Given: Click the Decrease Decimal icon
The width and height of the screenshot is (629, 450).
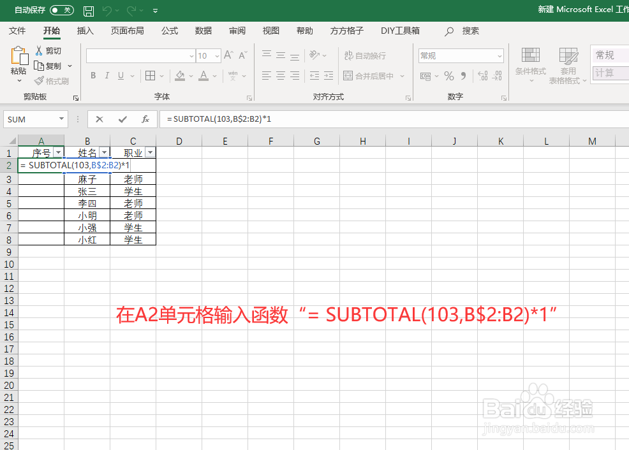Looking at the screenshot, I should point(497,75).
